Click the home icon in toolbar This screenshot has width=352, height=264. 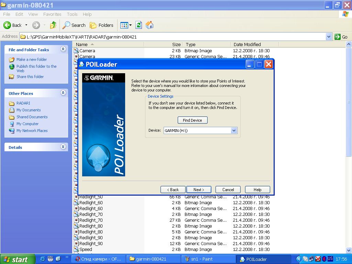coord(150,25)
